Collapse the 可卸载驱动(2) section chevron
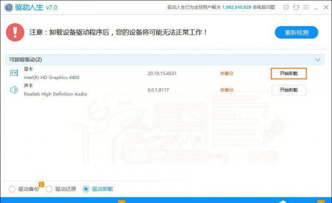332x203 pixels. point(318,60)
